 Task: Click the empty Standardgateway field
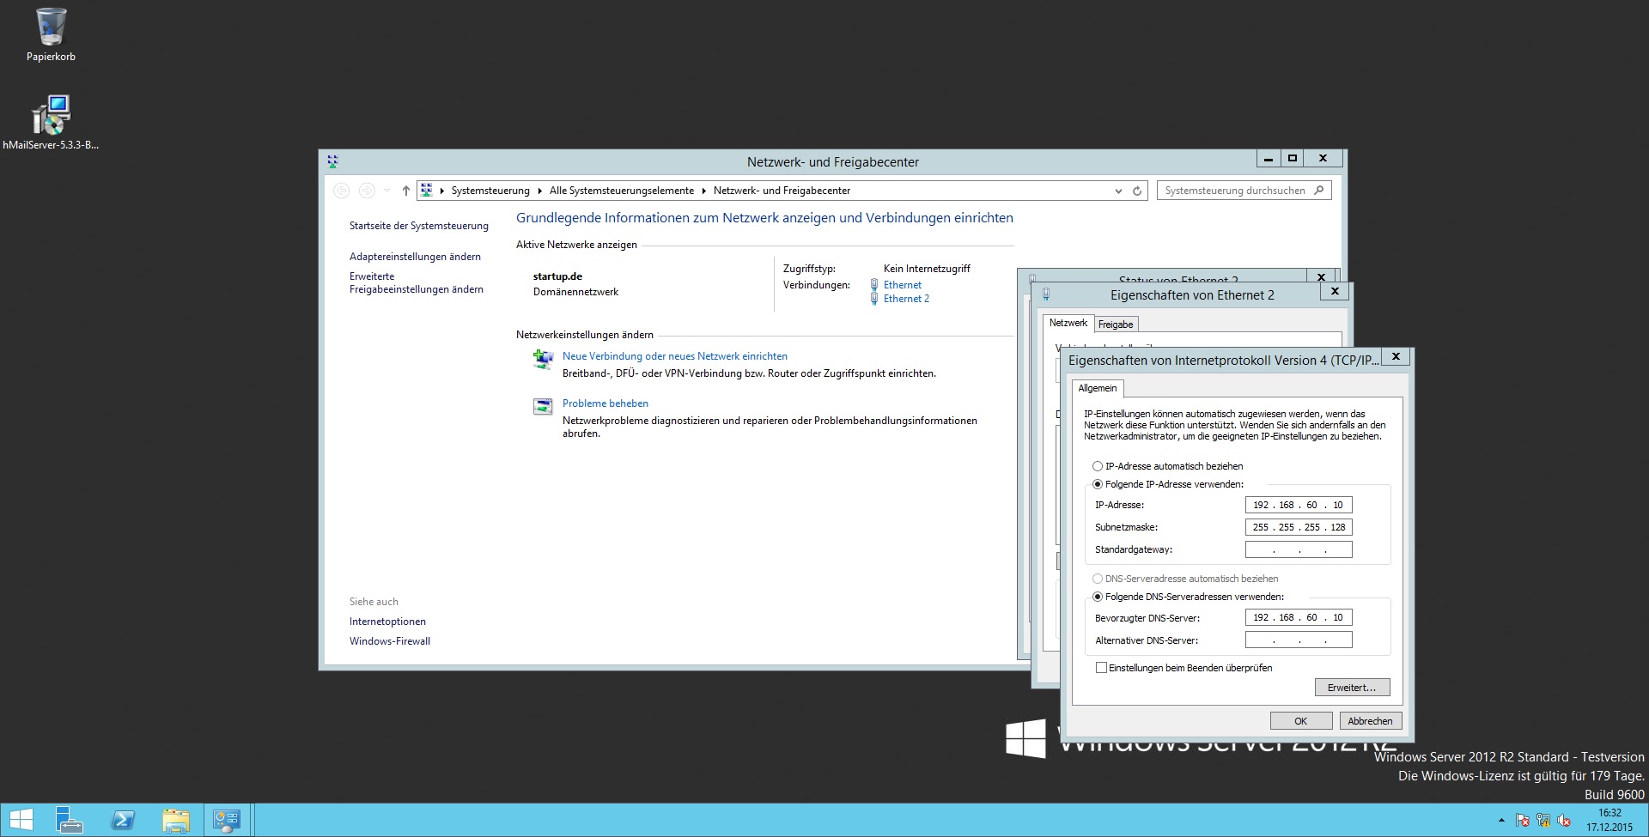[1298, 549]
